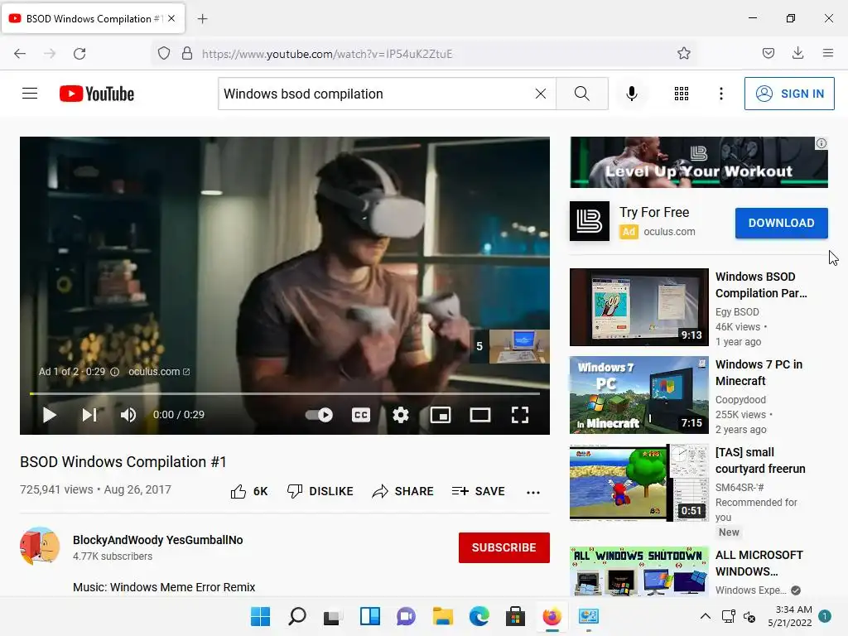View site security padlock info

pos(187,54)
